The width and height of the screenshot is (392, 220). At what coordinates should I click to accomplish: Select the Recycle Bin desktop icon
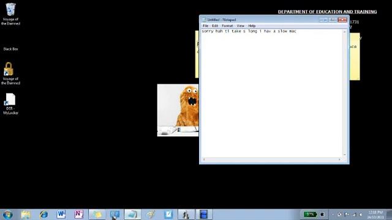pos(10,14)
